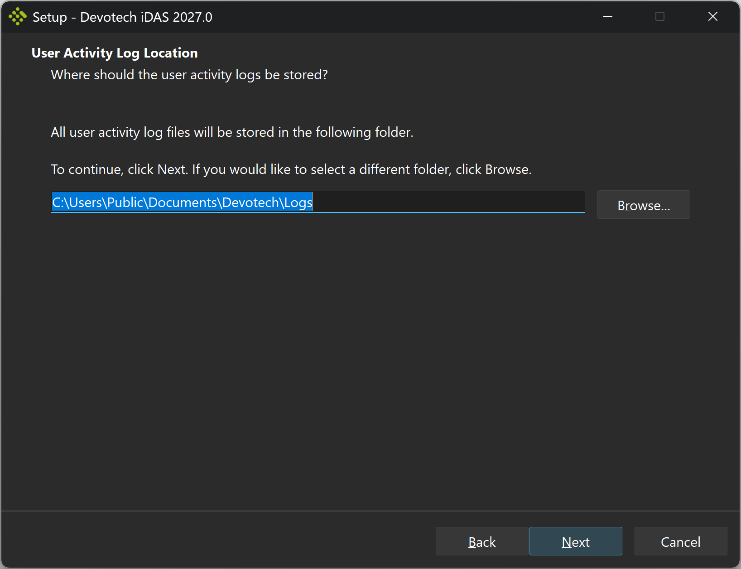Maximize the setup window
741x569 pixels.
tap(660, 17)
